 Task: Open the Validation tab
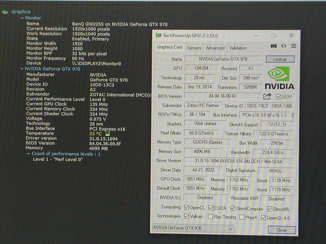(238, 48)
